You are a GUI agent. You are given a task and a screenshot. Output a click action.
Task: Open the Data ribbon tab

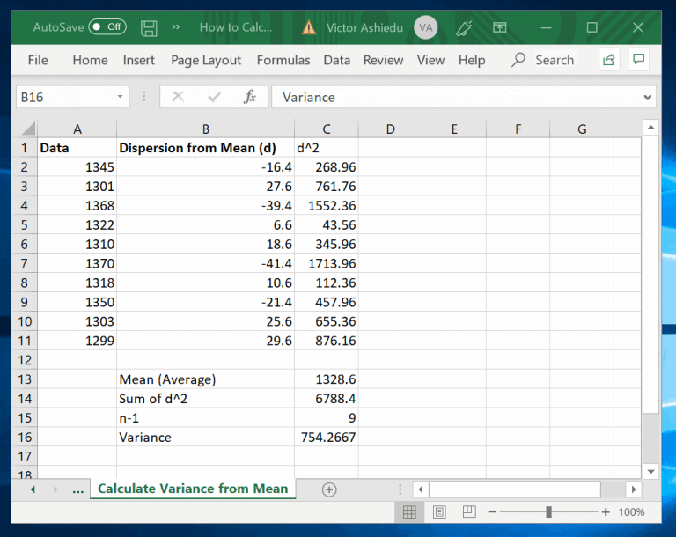(x=337, y=60)
